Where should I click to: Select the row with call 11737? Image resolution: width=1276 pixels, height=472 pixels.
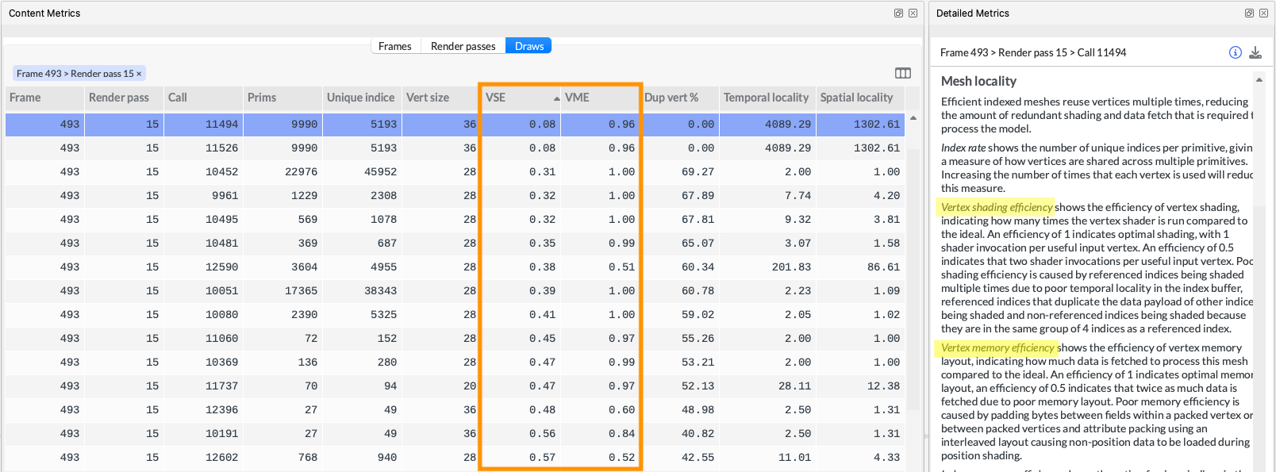[x=455, y=386]
